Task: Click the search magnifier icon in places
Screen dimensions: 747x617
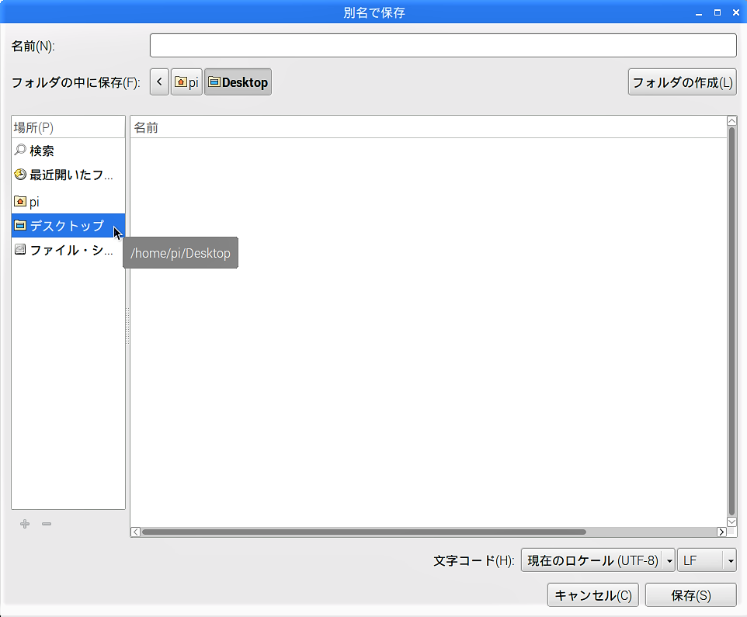Action: click(20, 151)
